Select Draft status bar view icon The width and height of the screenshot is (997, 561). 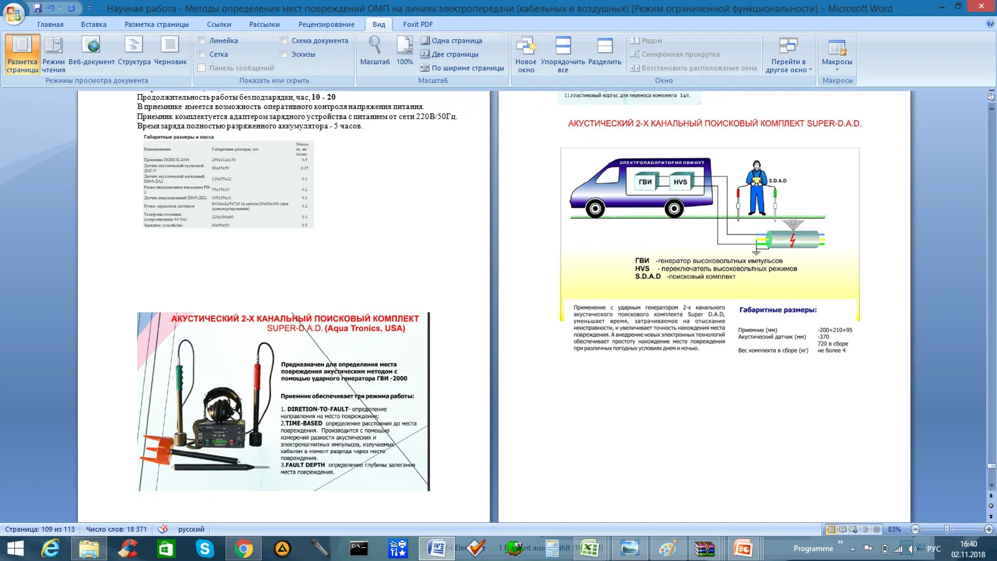[x=876, y=529]
